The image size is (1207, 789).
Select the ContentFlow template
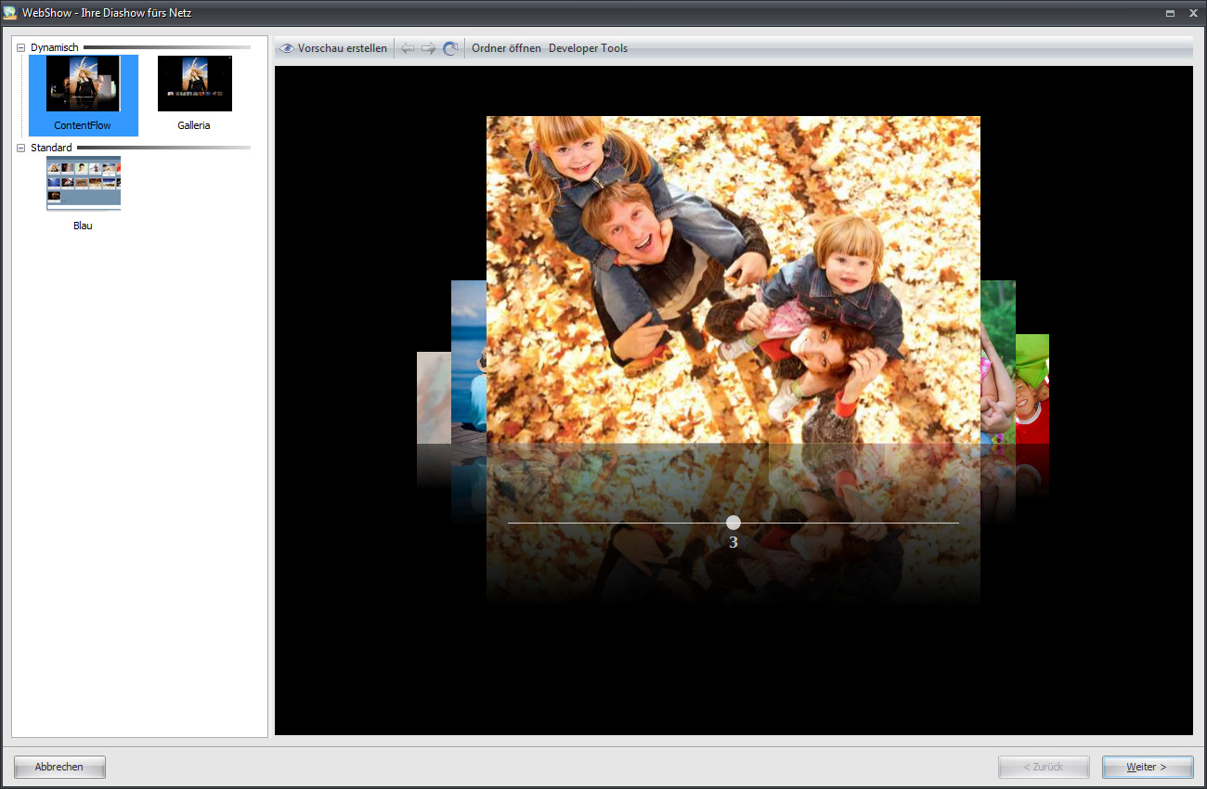pyautogui.click(x=83, y=95)
